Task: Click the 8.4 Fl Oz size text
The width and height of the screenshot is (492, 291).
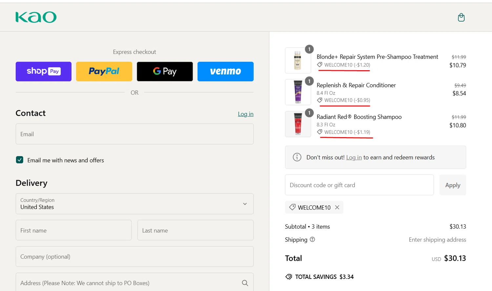Action: tap(326, 93)
